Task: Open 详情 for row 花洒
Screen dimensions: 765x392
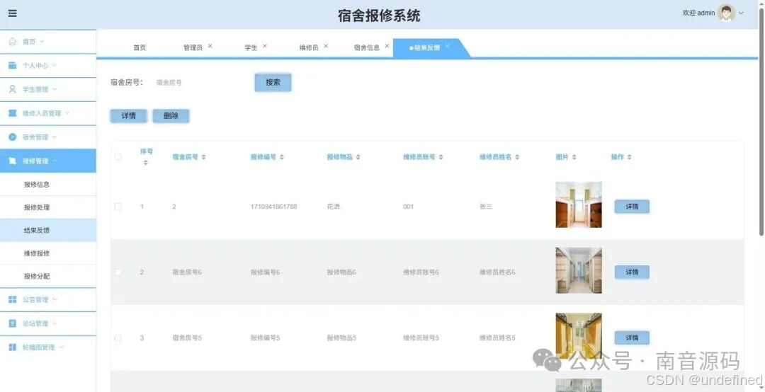Action: 632,207
